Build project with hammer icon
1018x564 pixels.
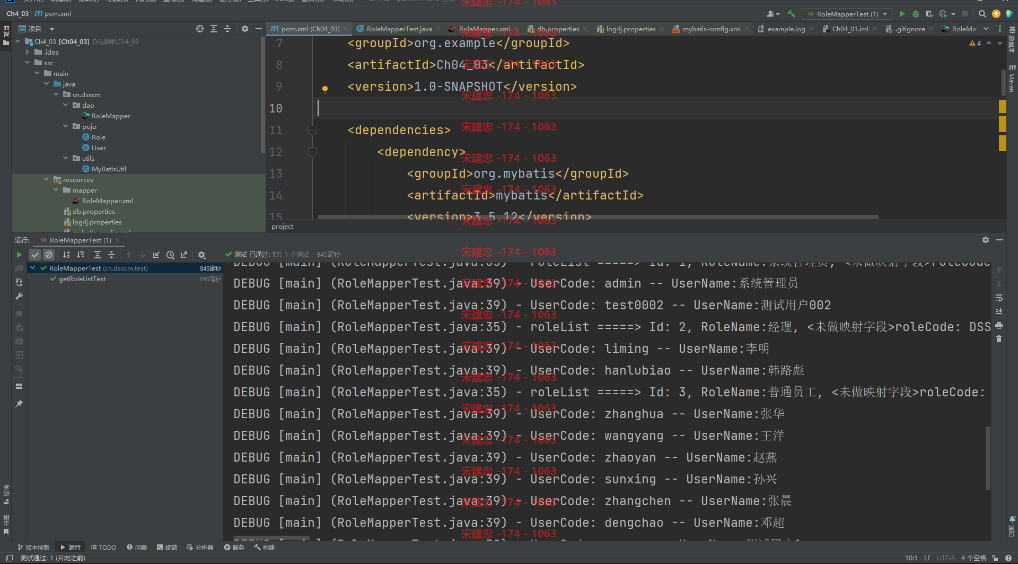pos(791,14)
